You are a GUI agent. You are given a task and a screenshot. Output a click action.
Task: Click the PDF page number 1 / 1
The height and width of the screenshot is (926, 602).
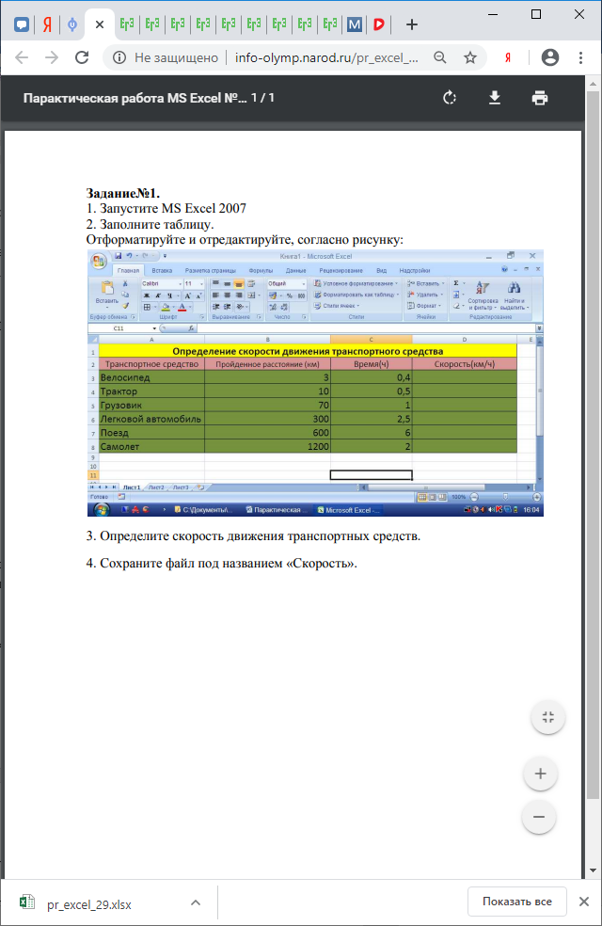tap(262, 98)
